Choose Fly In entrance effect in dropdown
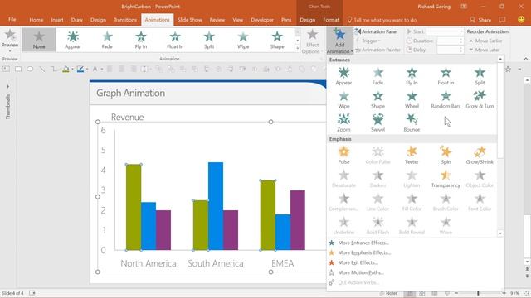Screen dimensions: 531x298 [x=412, y=76]
